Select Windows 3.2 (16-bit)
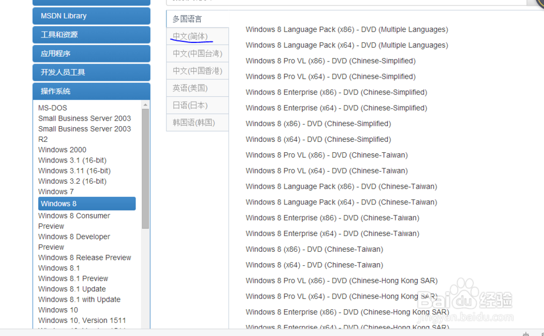Viewport: 544px width, 336px height. click(72, 181)
